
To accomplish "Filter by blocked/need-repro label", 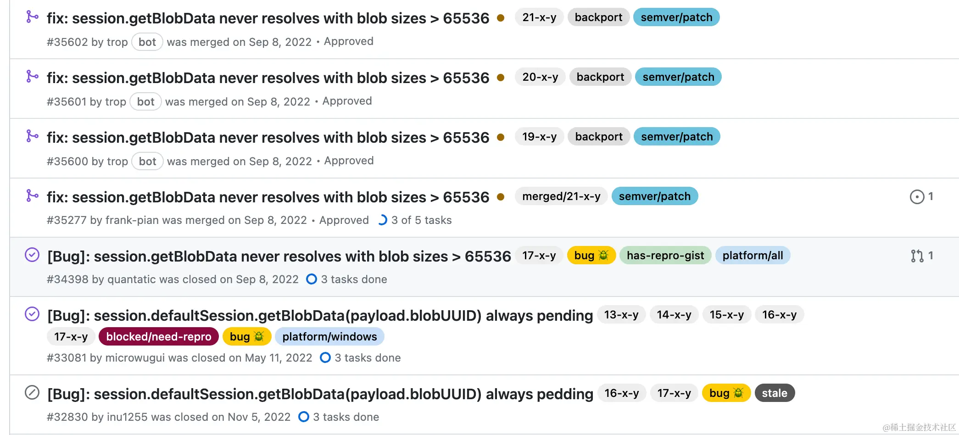I will click(x=159, y=337).
